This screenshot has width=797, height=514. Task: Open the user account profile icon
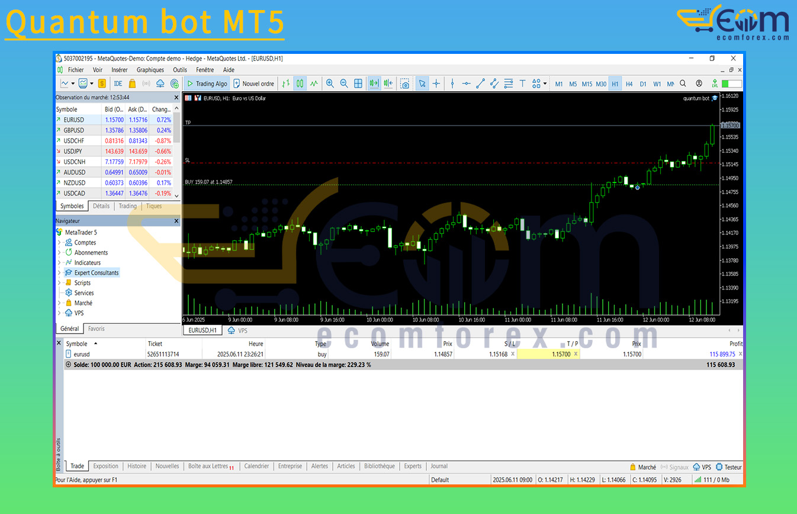click(x=699, y=83)
